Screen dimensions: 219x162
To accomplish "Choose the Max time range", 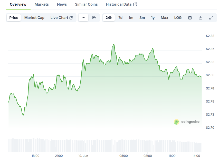I will 164,18.
